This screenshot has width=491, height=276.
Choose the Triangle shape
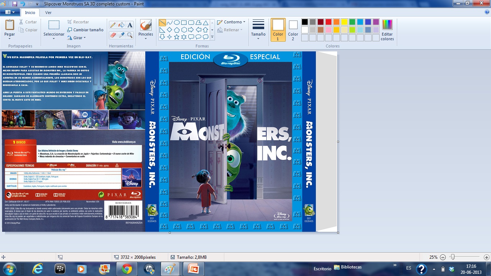(206, 23)
